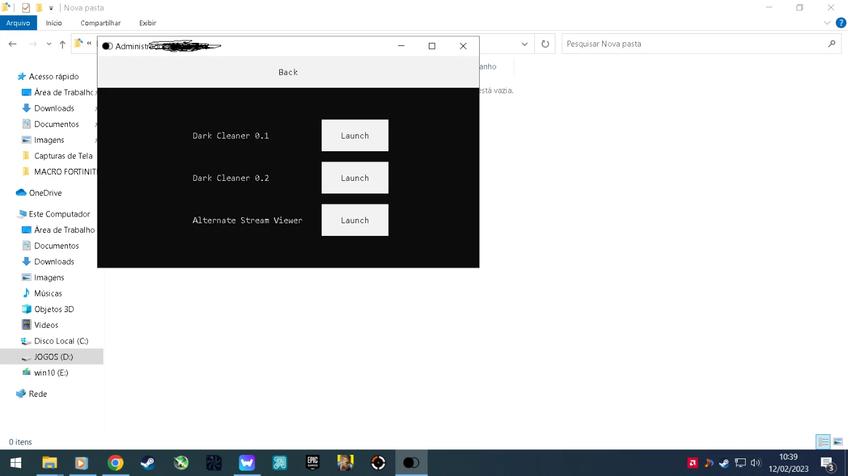Expand the address bar history dropdown
The height and width of the screenshot is (476, 848).
pos(525,44)
